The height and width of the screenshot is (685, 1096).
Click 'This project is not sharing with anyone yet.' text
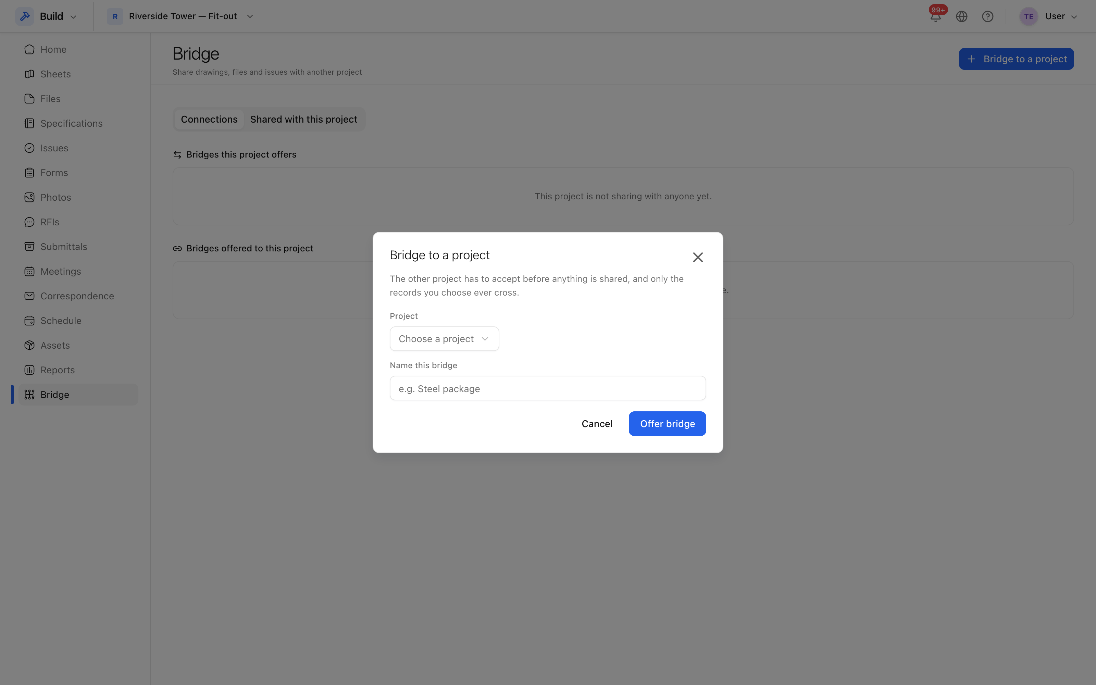623,196
